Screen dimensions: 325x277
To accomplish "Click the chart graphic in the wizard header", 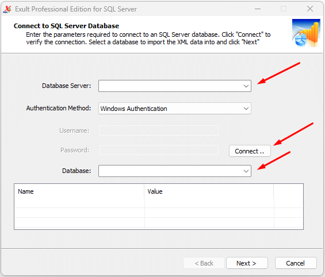I will [x=306, y=33].
